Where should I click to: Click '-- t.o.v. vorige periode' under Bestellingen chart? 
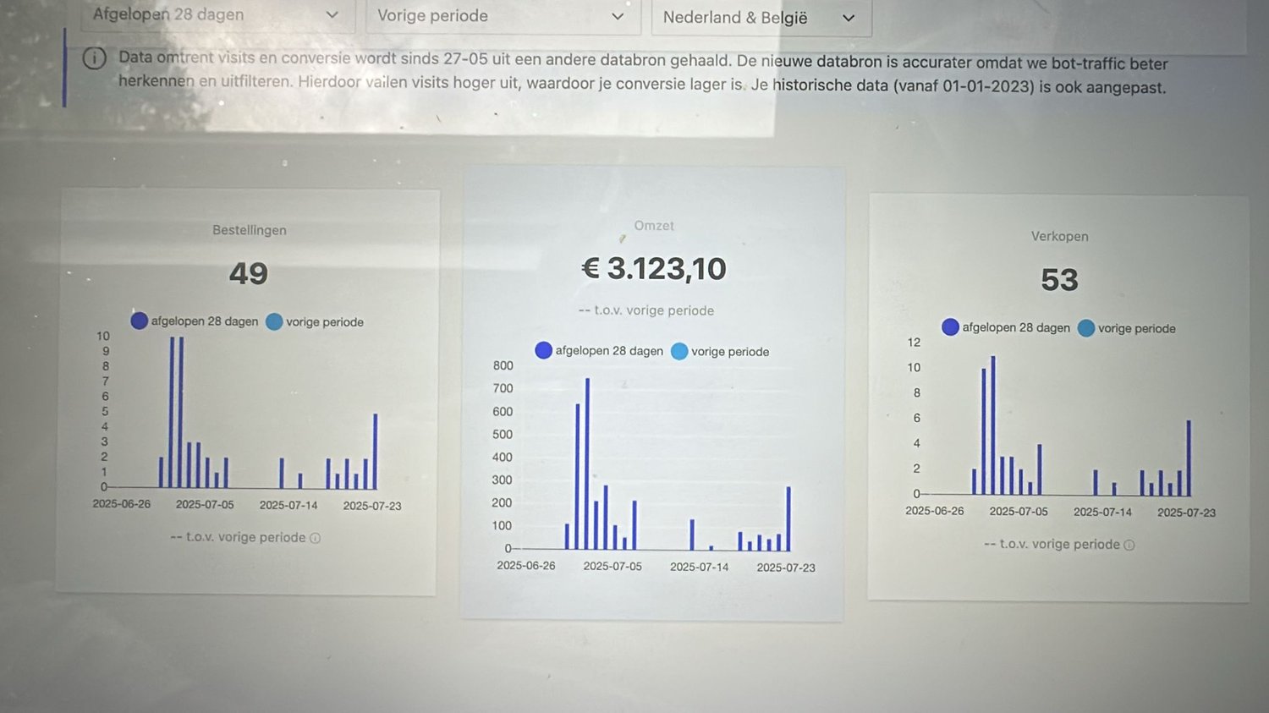[x=238, y=537]
